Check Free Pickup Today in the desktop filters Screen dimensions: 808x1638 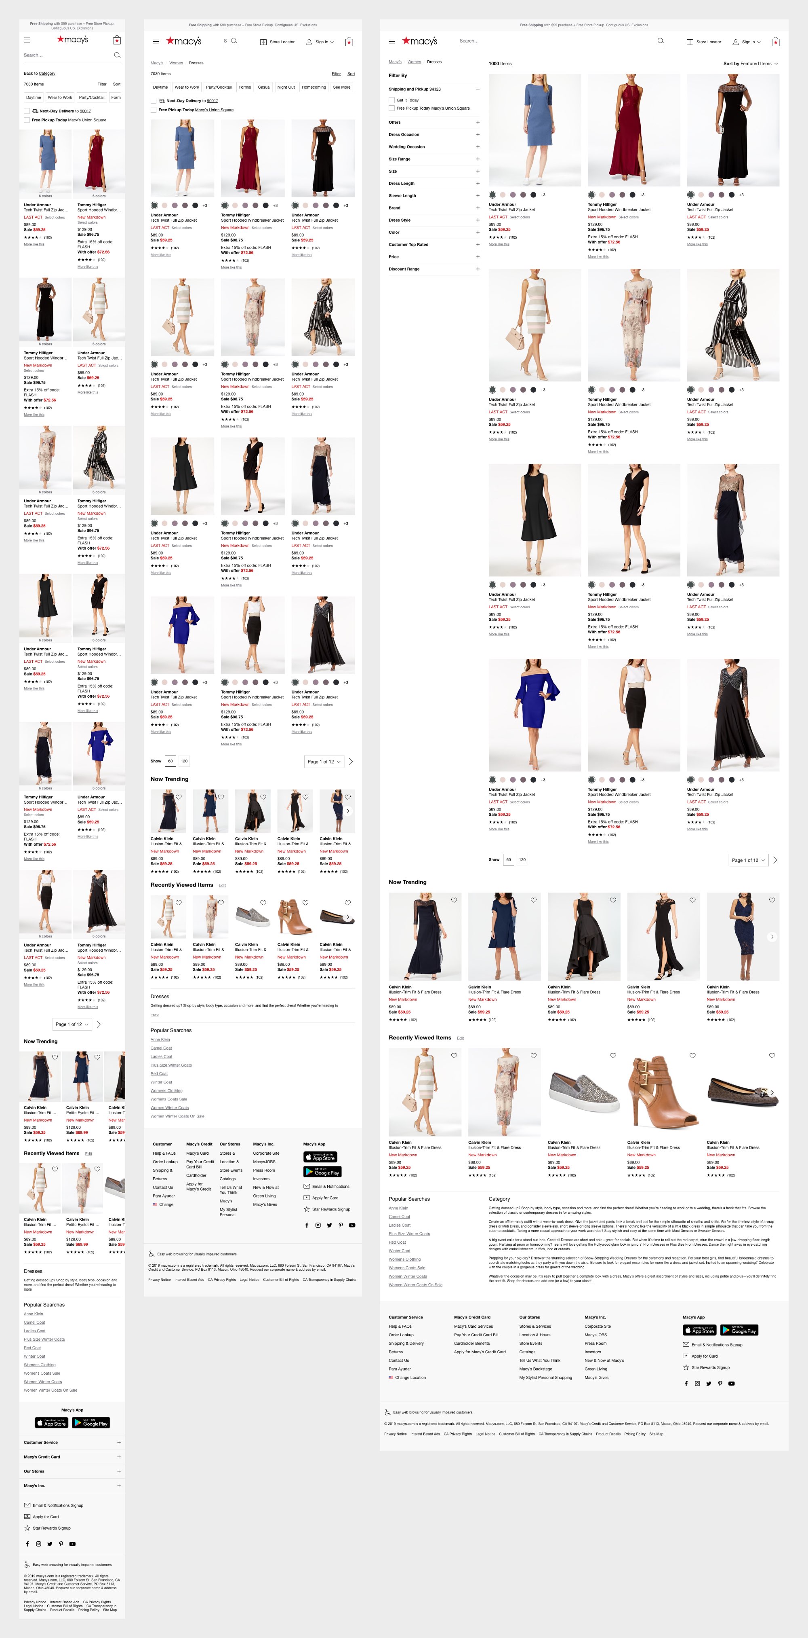(x=391, y=108)
